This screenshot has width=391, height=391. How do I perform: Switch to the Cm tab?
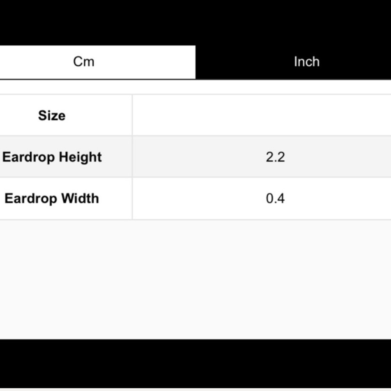[97, 62]
